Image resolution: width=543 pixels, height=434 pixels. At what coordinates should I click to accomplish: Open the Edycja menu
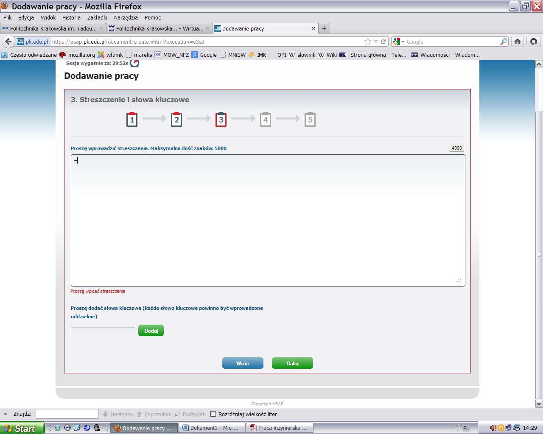coord(26,17)
